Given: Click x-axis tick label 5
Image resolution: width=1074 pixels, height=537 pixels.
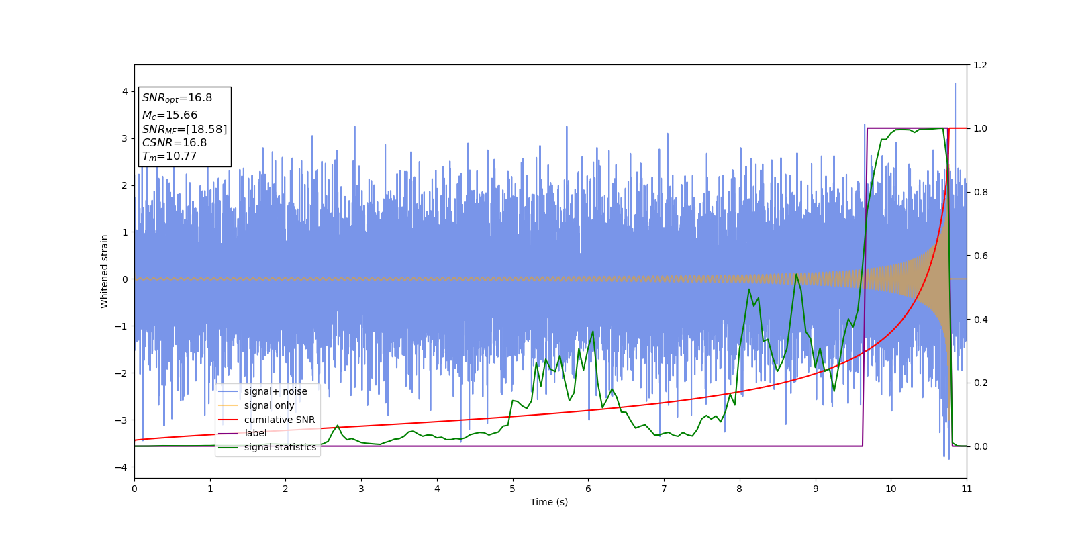Looking at the screenshot, I should point(513,489).
